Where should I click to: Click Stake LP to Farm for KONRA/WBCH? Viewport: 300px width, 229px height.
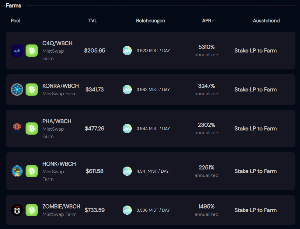255,90
